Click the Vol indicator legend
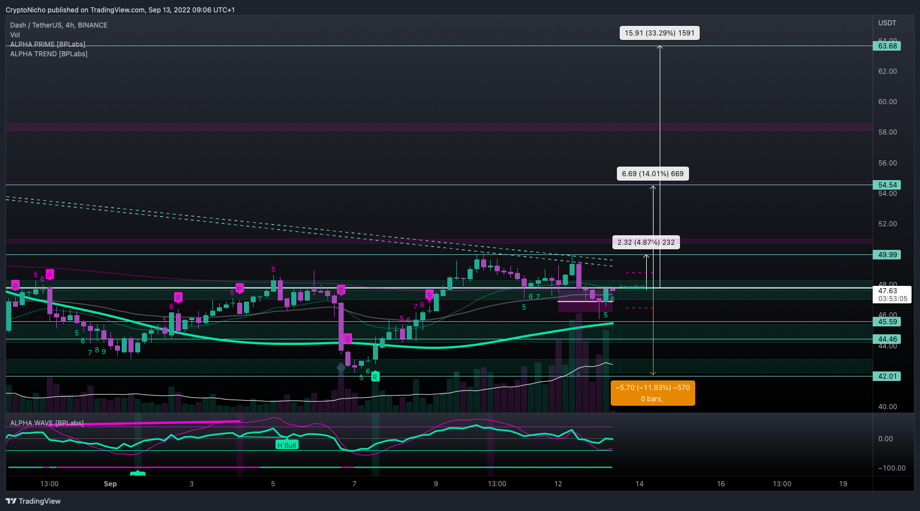Image resolution: width=920 pixels, height=511 pixels. pos(15,35)
